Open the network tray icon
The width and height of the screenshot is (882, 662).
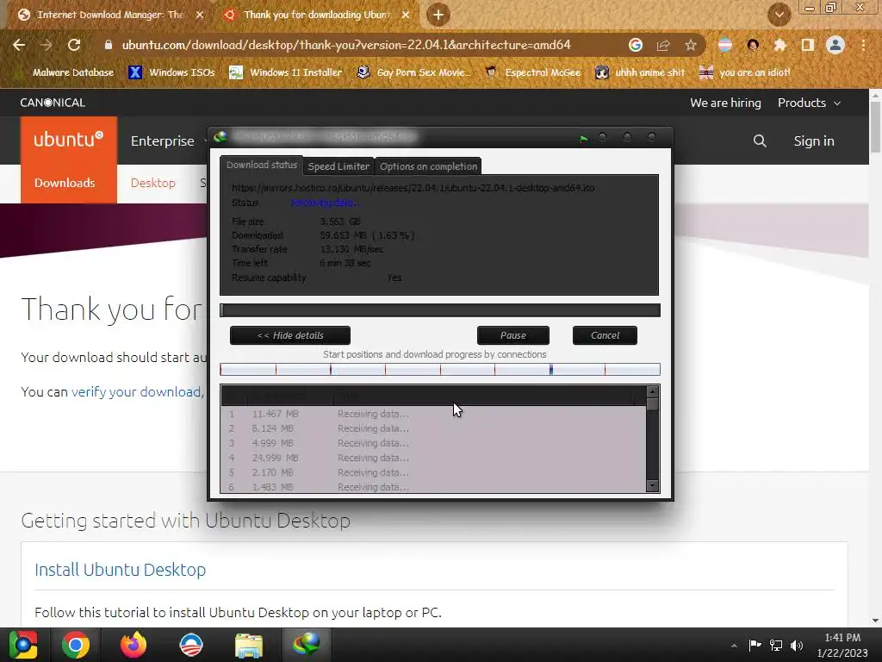pos(776,645)
